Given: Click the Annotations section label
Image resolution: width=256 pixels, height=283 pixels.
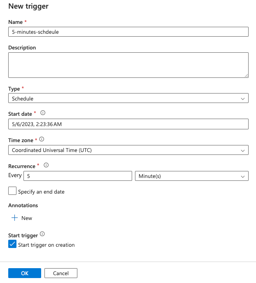Looking at the screenshot, I should tap(23, 205).
